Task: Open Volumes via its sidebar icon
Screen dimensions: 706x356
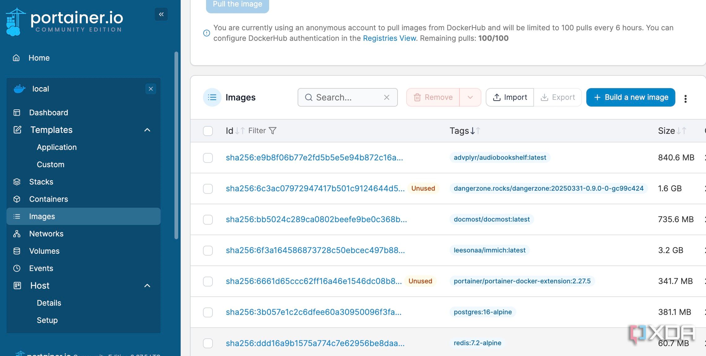Action: 17,251
